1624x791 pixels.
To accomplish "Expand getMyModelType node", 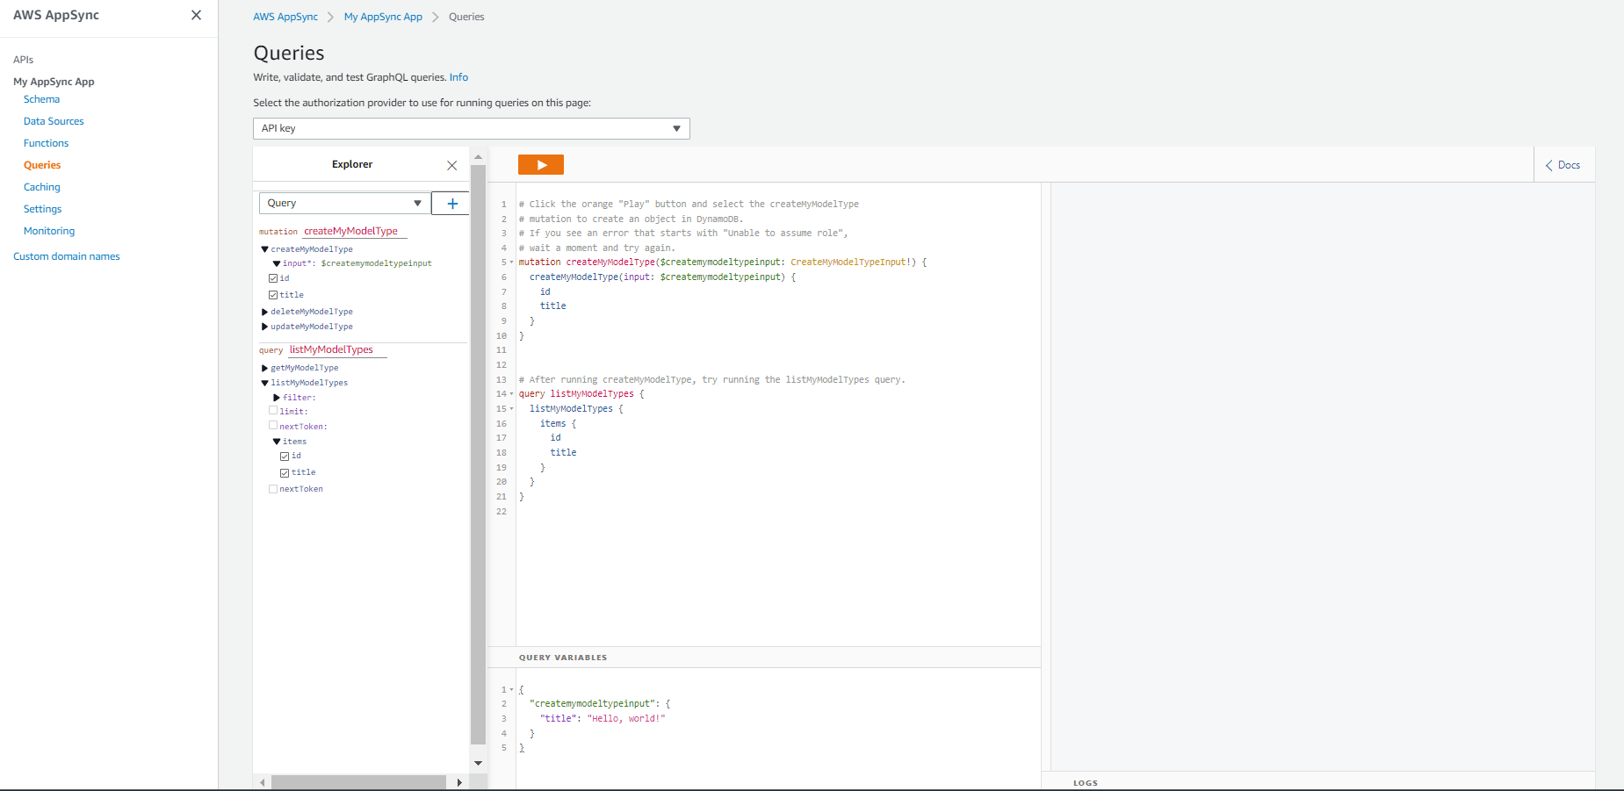I will 264,368.
